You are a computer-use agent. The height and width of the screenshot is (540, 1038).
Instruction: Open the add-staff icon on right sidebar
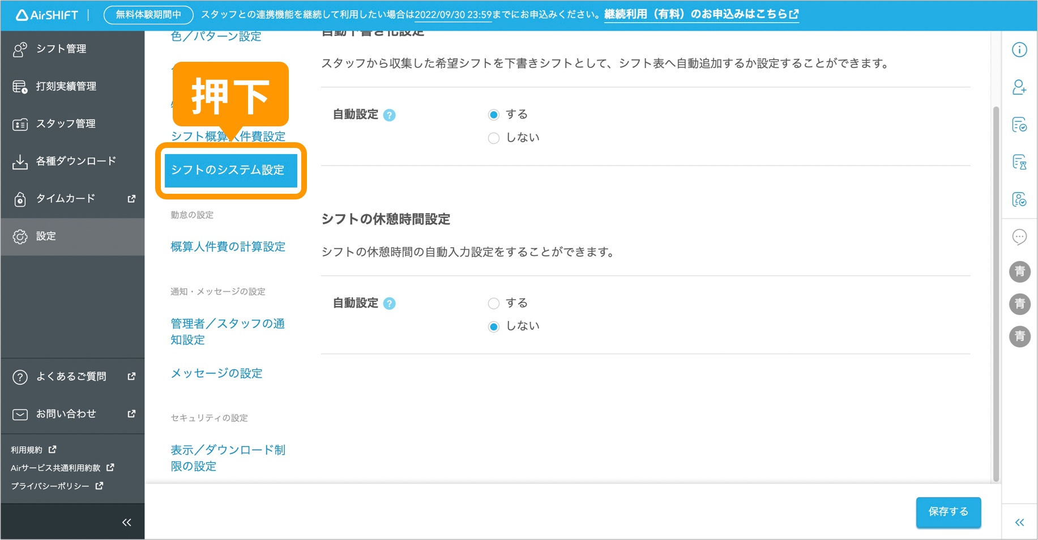[x=1019, y=88]
